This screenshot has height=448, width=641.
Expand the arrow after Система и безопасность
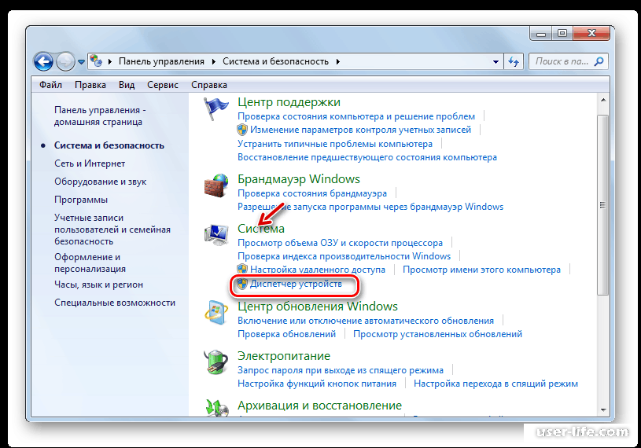click(338, 61)
